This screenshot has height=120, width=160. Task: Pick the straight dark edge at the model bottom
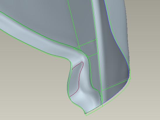pos(93,109)
